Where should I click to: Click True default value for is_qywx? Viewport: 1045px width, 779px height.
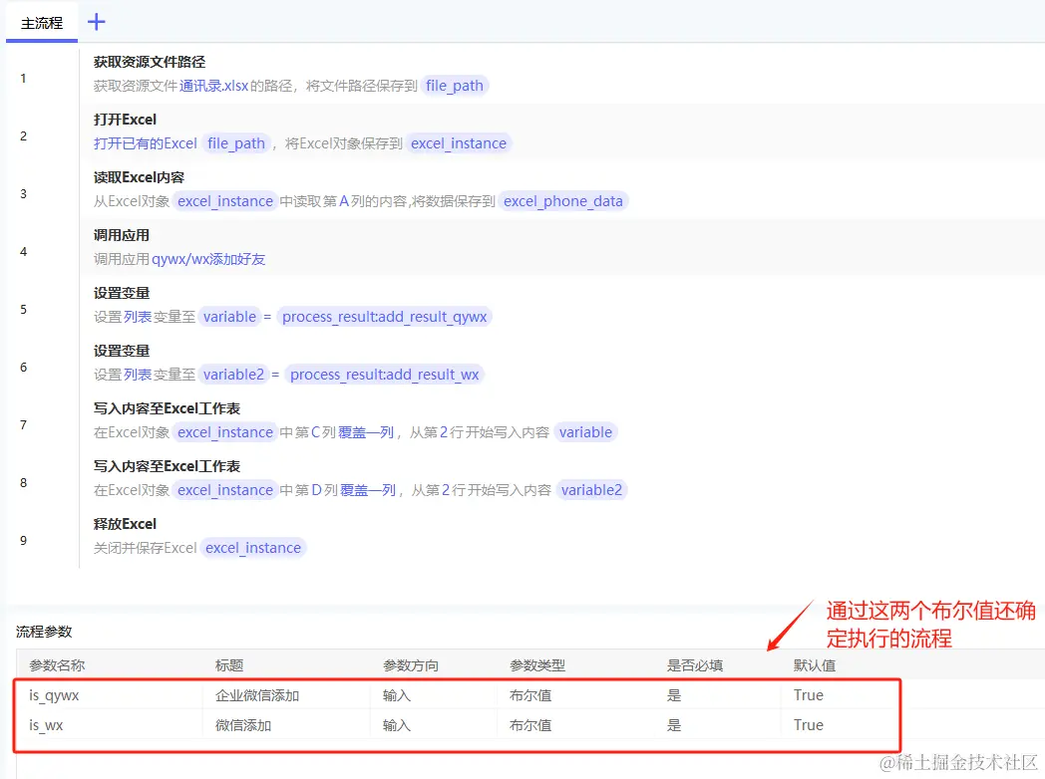point(809,695)
